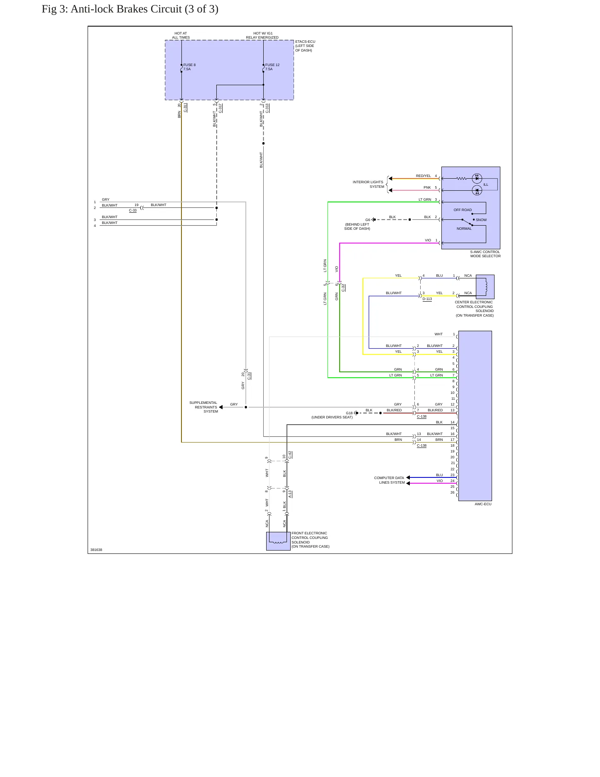
Task: Click the 'SUPPLEMENTAL RESTRAINTS SYSTEM' label
Action: point(203,407)
